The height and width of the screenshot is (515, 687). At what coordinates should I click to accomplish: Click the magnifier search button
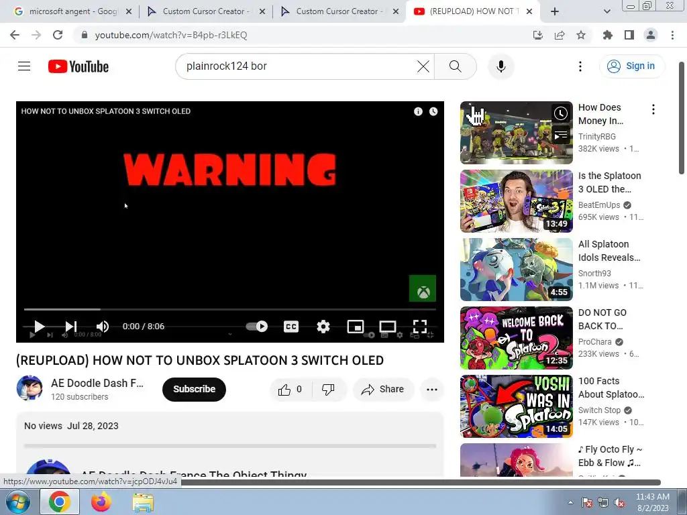[x=456, y=66]
